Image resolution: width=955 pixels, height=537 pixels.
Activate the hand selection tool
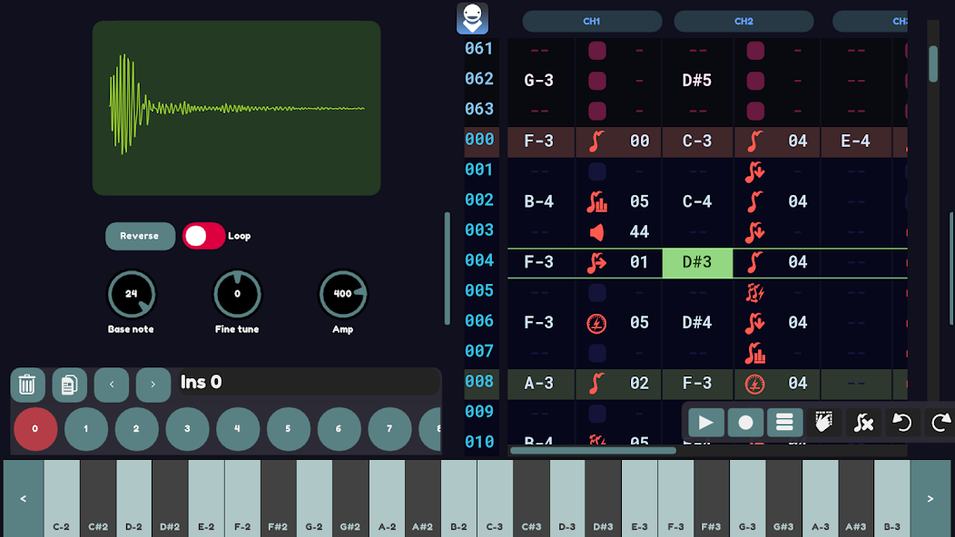[824, 423]
